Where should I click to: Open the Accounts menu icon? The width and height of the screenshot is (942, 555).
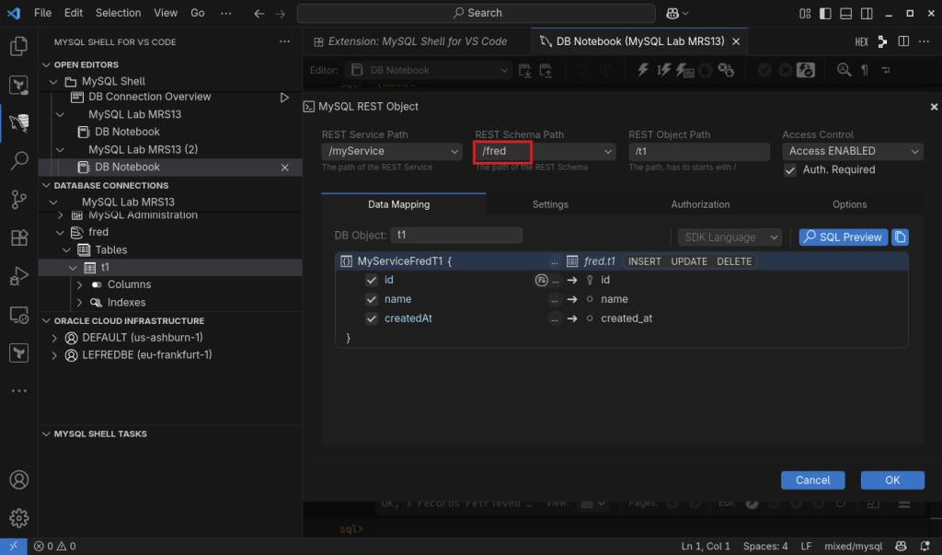click(18, 480)
